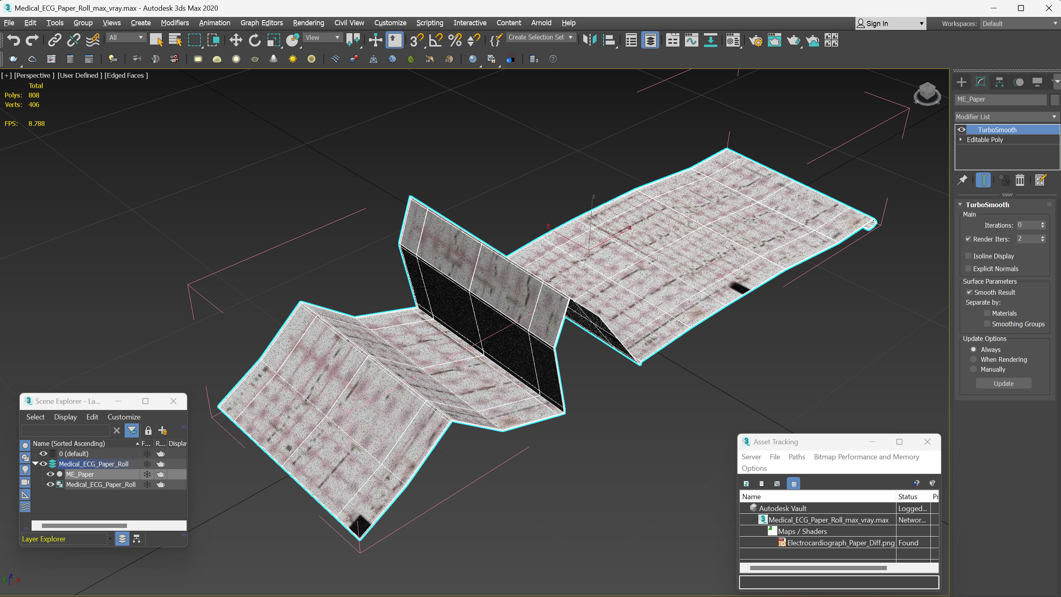
Task: Activate the Select and Rotate tool
Action: pos(254,40)
